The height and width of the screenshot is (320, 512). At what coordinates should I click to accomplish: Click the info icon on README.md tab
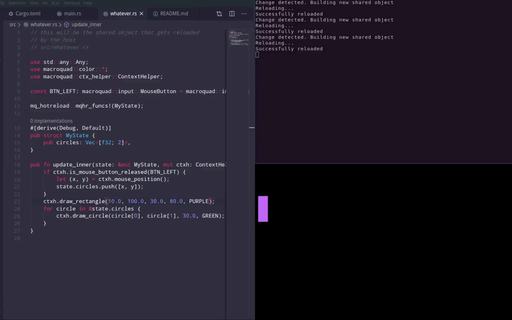click(x=155, y=13)
